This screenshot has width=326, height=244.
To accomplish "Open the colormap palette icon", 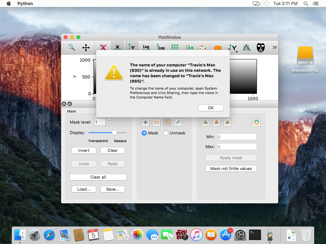I will (x=203, y=47).
